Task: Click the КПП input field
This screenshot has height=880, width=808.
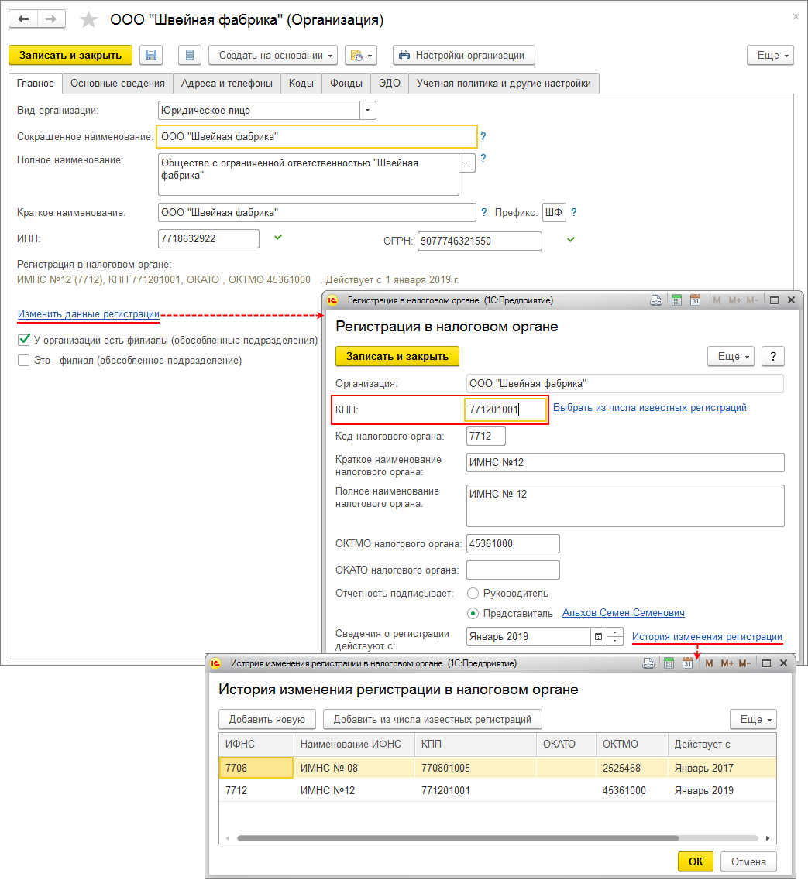Action: [505, 409]
